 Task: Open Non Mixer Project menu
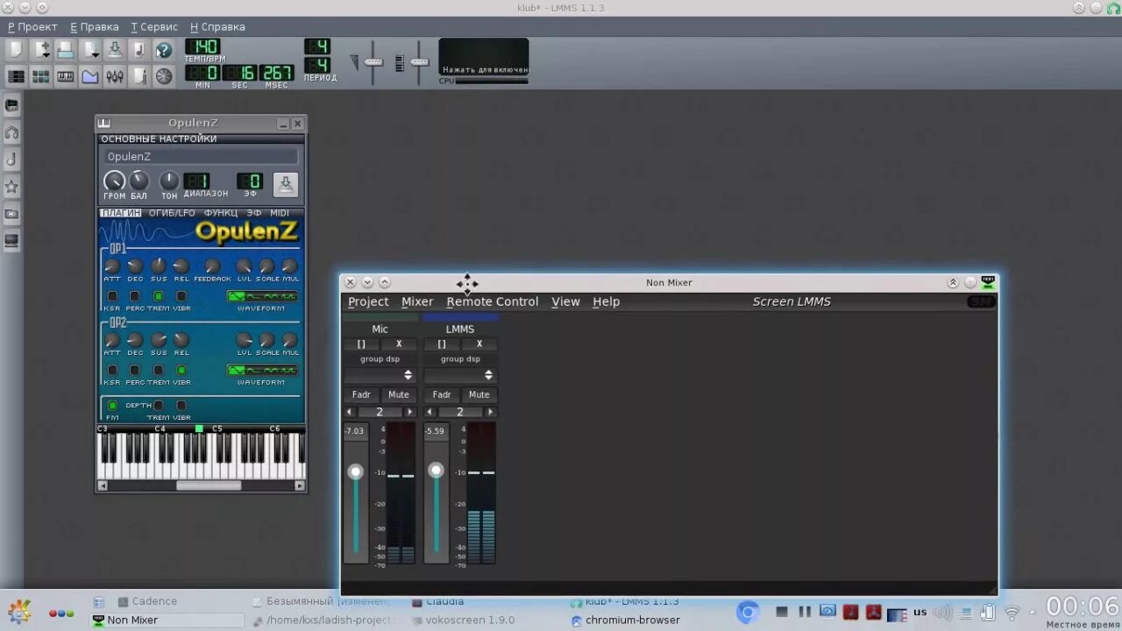(368, 301)
